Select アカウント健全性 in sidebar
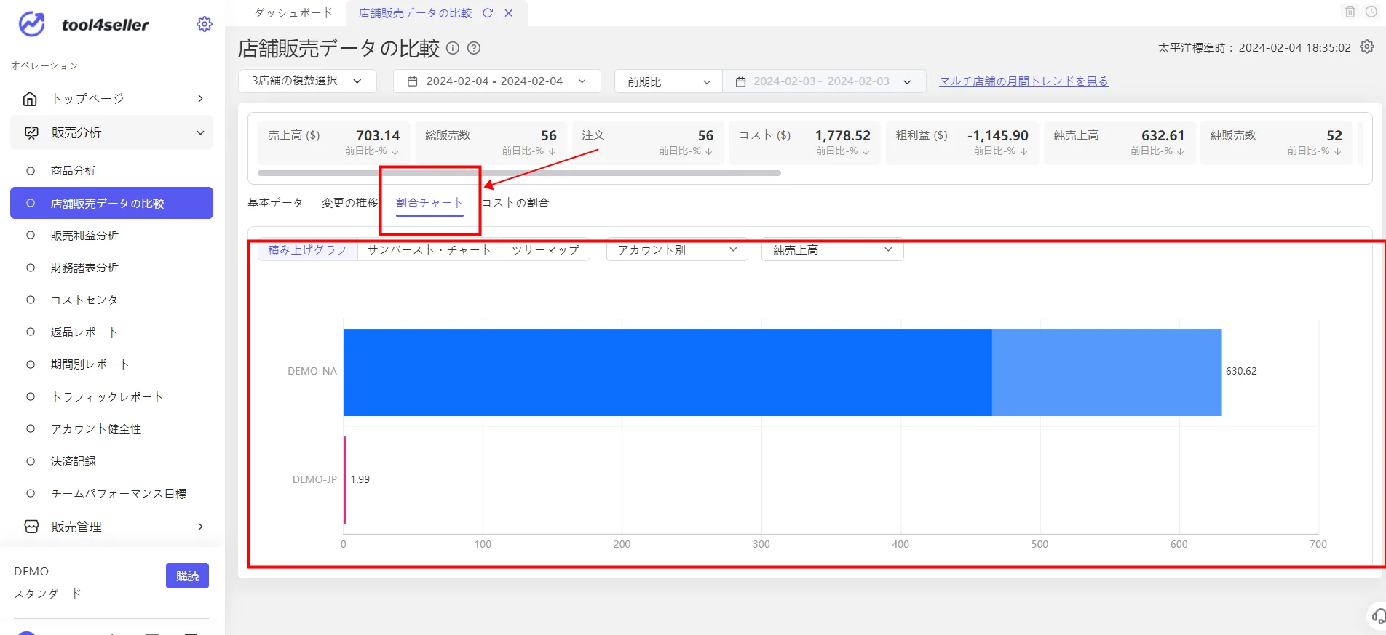The width and height of the screenshot is (1386, 635). [x=96, y=429]
